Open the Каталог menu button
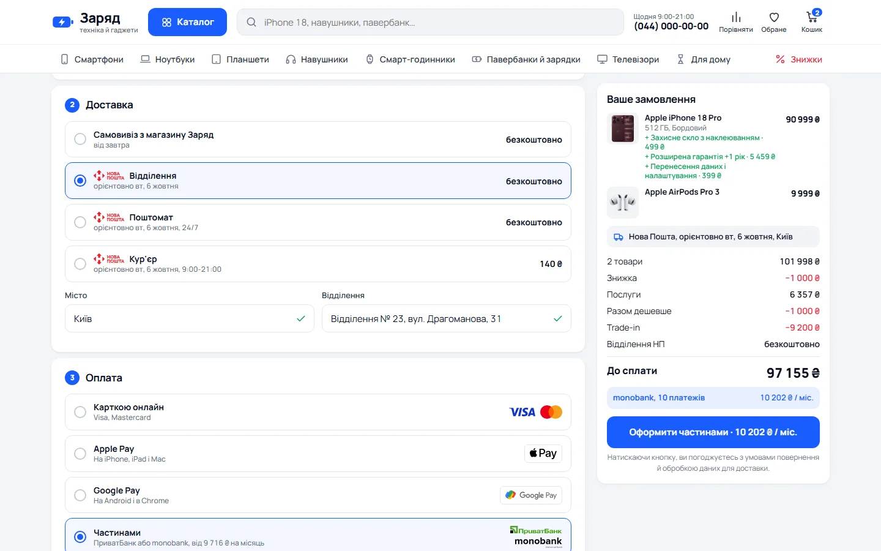The height and width of the screenshot is (551, 881). [187, 22]
